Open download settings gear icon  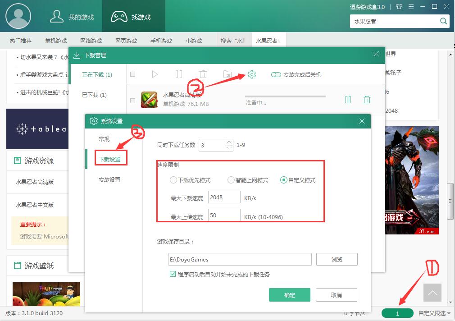[x=251, y=74]
